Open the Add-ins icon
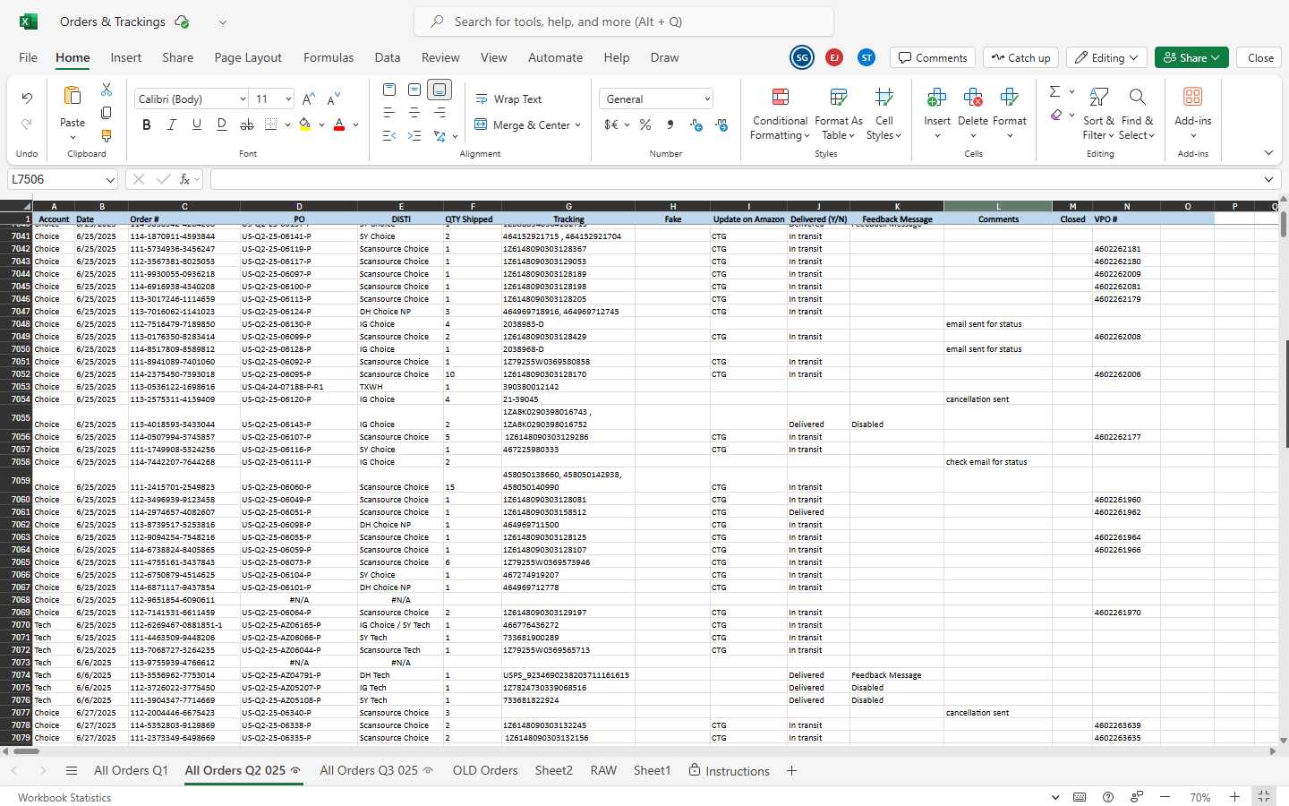This screenshot has height=806, width=1289. click(x=1192, y=97)
